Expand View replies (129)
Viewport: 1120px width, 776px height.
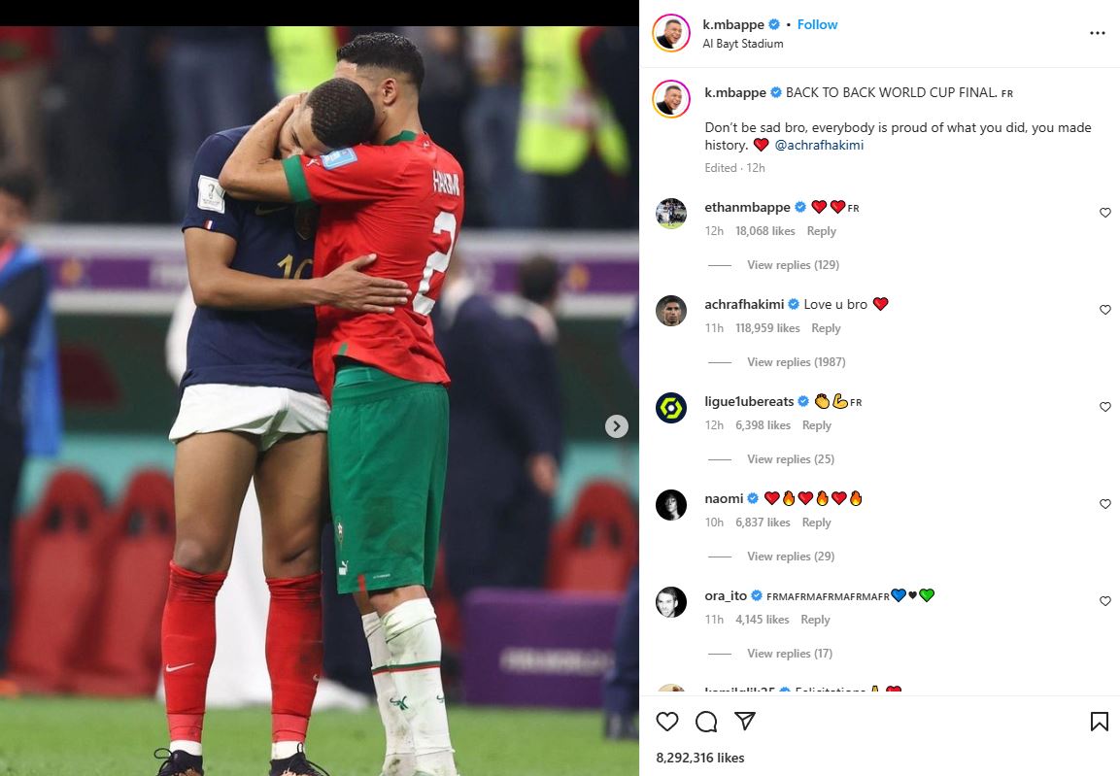click(x=793, y=265)
